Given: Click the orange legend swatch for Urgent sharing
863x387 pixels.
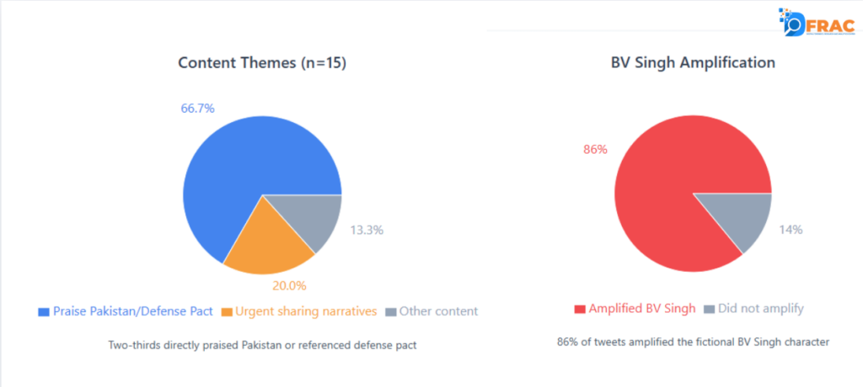Looking at the screenshot, I should (x=227, y=312).
